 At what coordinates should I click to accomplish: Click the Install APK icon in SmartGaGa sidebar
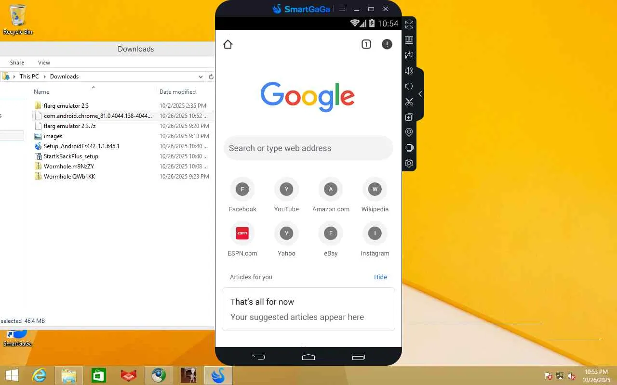pyautogui.click(x=409, y=55)
